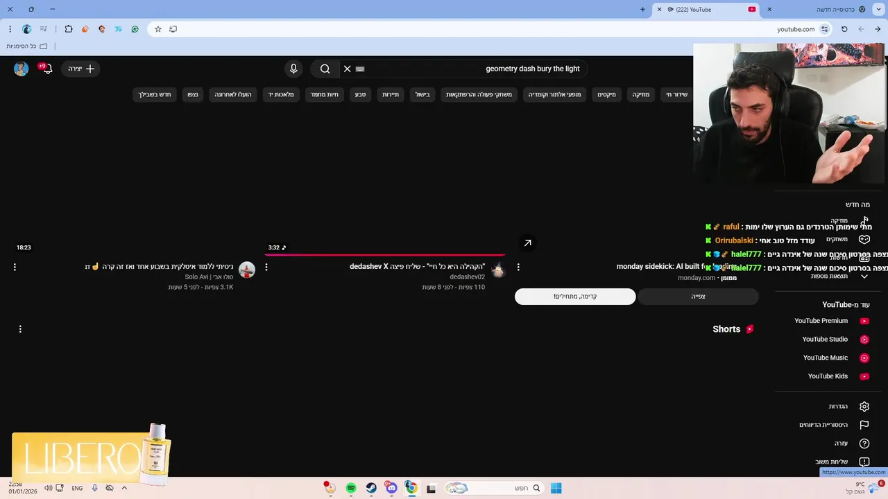This screenshot has width=888, height=499.
Task: Open the Windows Start menu
Action: coord(556,489)
